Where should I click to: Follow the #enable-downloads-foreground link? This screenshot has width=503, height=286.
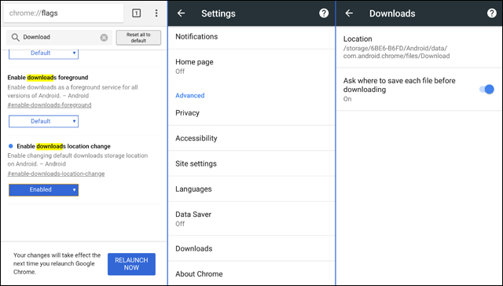(50, 105)
